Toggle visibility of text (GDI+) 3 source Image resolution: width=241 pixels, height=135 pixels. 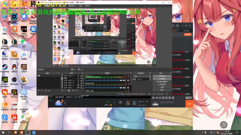[78, 83]
